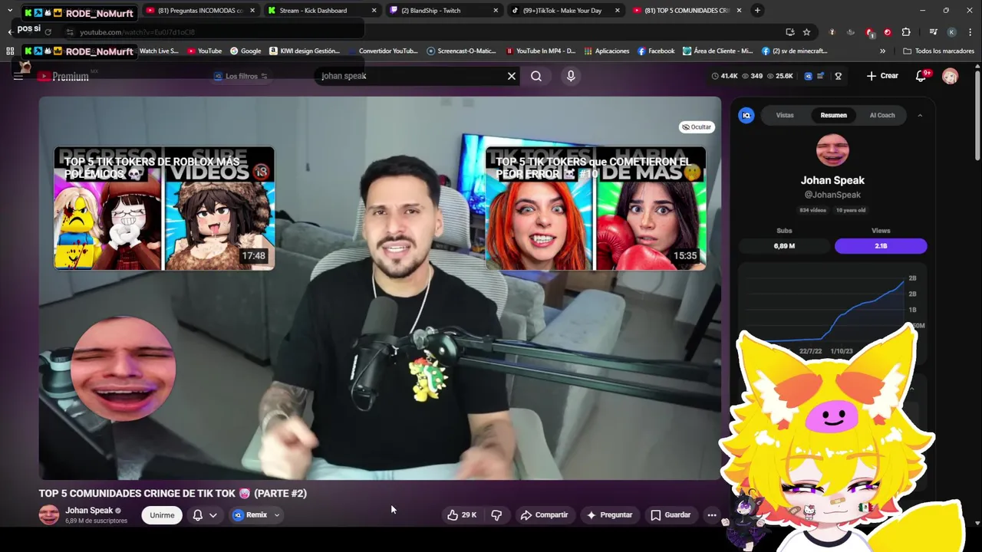Click the round channel face end-screen element
This screenshot has height=552, width=982.
[123, 369]
